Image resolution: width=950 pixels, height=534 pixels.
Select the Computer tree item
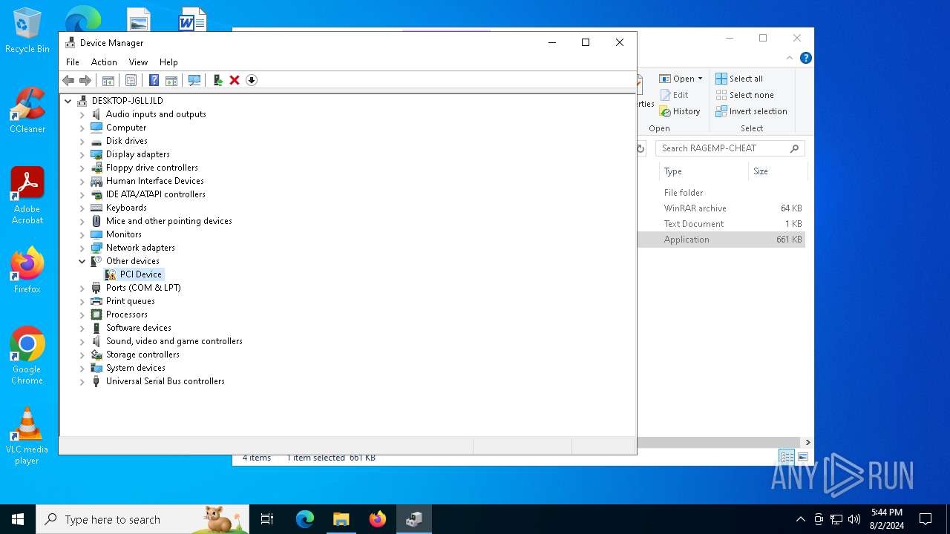click(126, 128)
